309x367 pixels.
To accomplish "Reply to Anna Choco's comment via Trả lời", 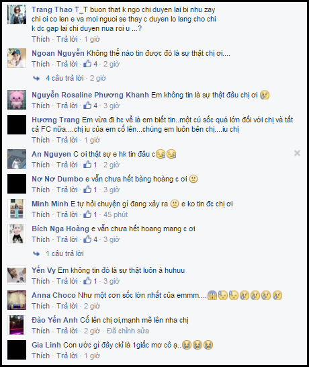I will (67, 306).
